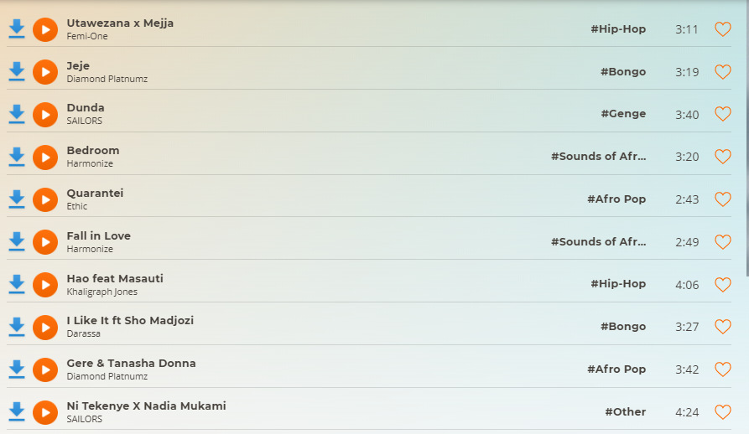Viewport: 749px width, 434px height.
Task: Download the Quarantei song by Ethic
Action: click(x=16, y=199)
